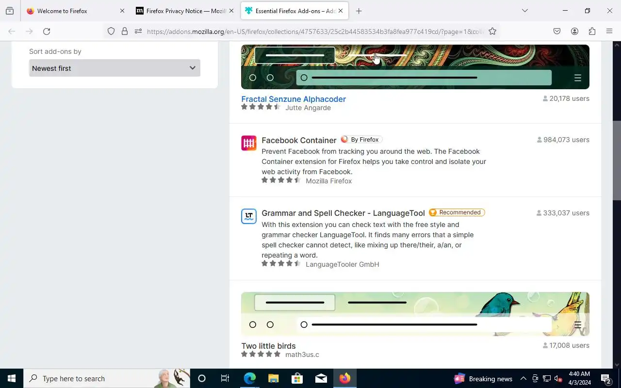Click the text Mozilla Firefox
The image size is (621, 388).
(329, 181)
